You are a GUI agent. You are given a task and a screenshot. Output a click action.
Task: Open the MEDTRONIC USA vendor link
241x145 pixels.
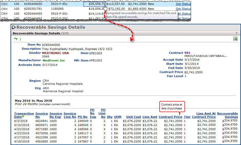coord(55,53)
